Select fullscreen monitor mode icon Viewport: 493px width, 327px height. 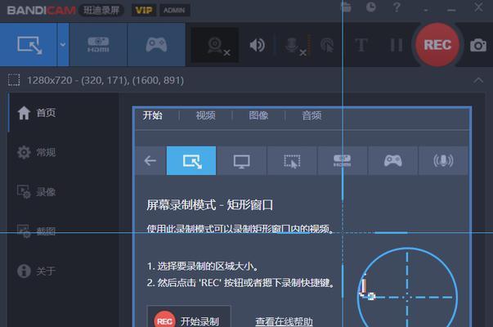[x=241, y=161]
